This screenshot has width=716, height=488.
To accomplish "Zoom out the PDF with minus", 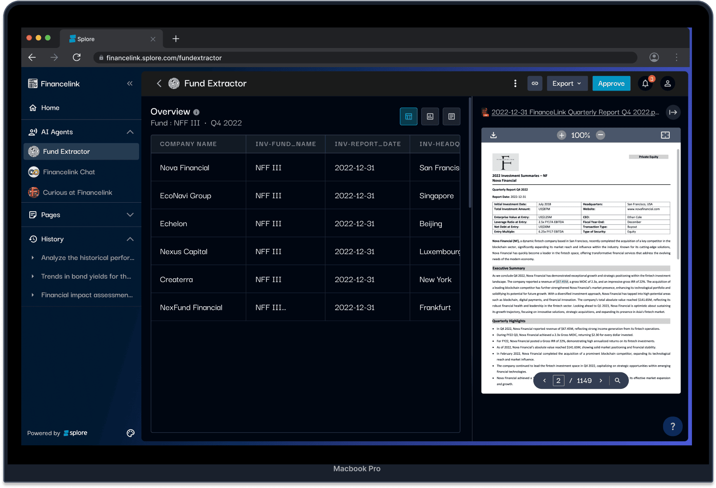I will (x=600, y=135).
